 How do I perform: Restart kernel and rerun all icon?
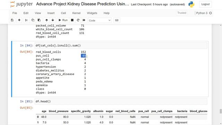coord(84,20)
